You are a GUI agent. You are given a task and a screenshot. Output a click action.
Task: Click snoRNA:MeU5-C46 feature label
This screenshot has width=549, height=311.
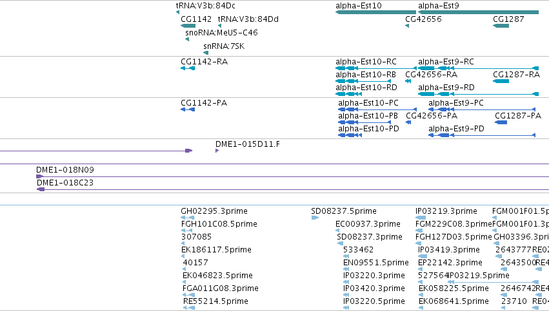coord(221,32)
